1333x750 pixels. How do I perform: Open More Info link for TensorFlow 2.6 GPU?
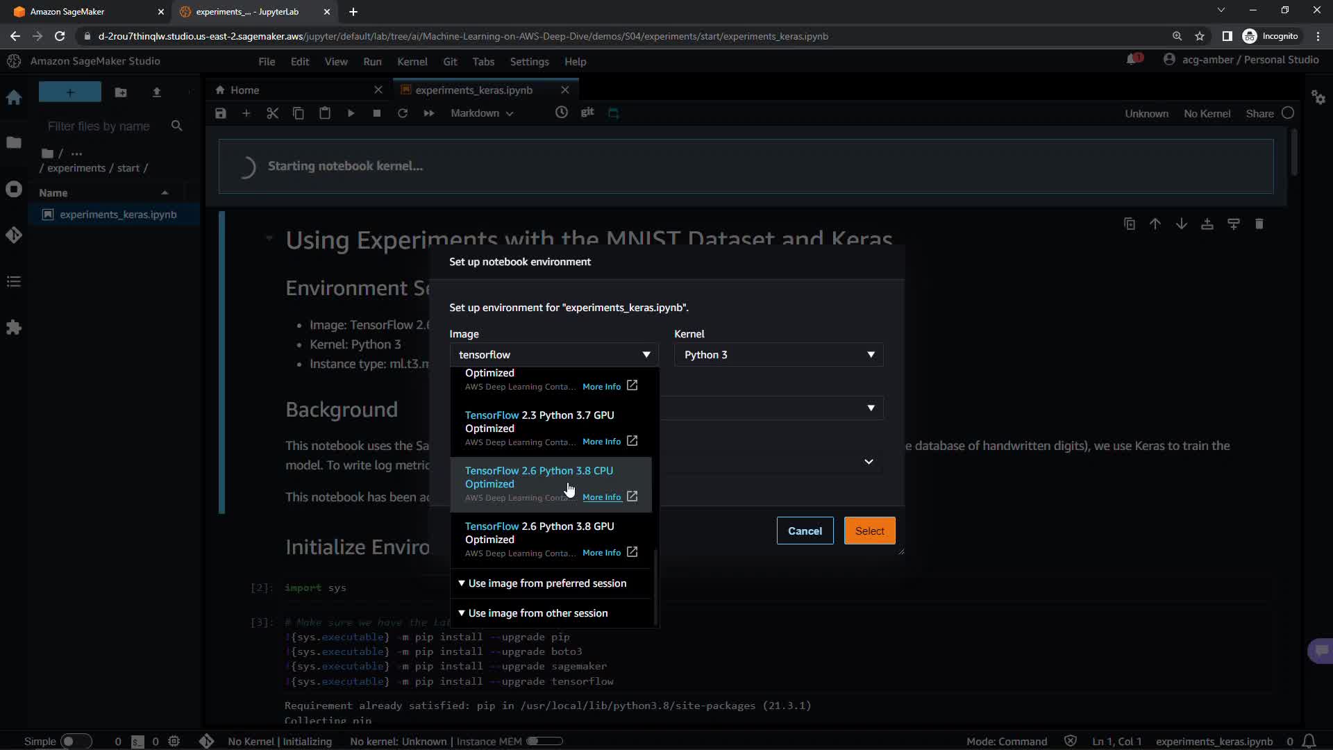(x=602, y=553)
